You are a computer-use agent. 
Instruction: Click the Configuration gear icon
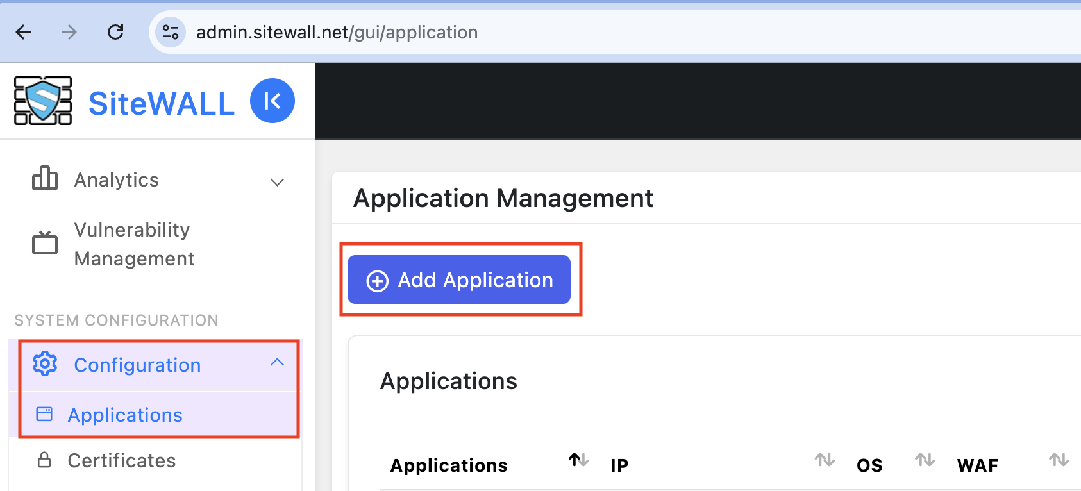45,364
